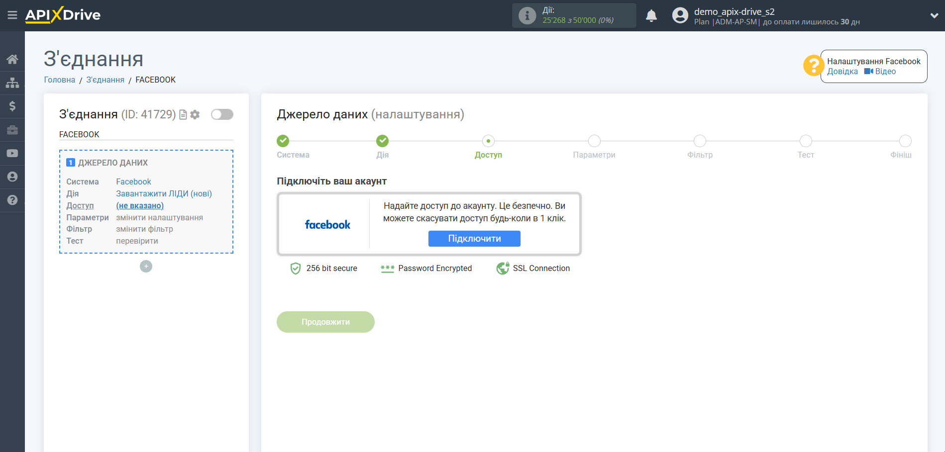Click the plus button below the data source block
The image size is (945, 452).
pos(145,267)
